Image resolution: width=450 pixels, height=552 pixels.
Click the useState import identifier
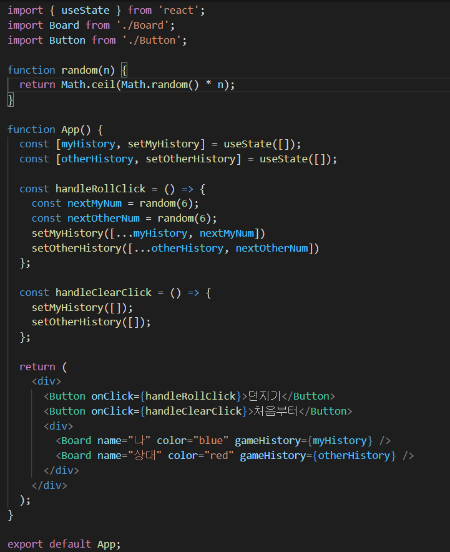point(86,10)
